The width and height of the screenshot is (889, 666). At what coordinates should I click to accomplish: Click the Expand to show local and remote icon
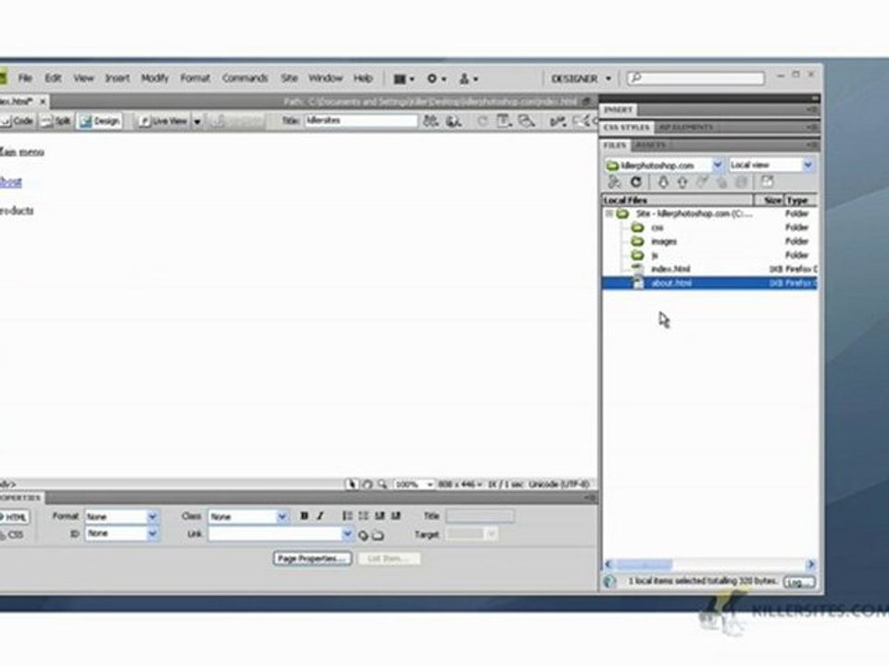767,182
